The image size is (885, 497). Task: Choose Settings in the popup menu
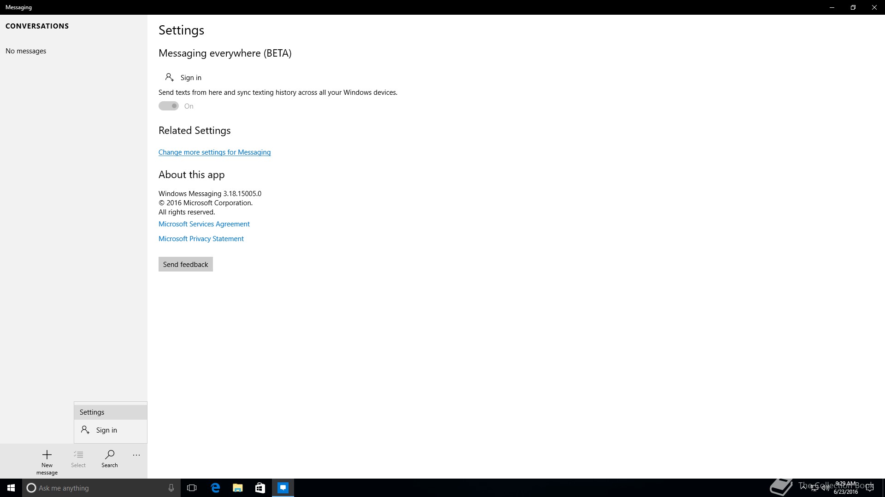[x=111, y=412]
